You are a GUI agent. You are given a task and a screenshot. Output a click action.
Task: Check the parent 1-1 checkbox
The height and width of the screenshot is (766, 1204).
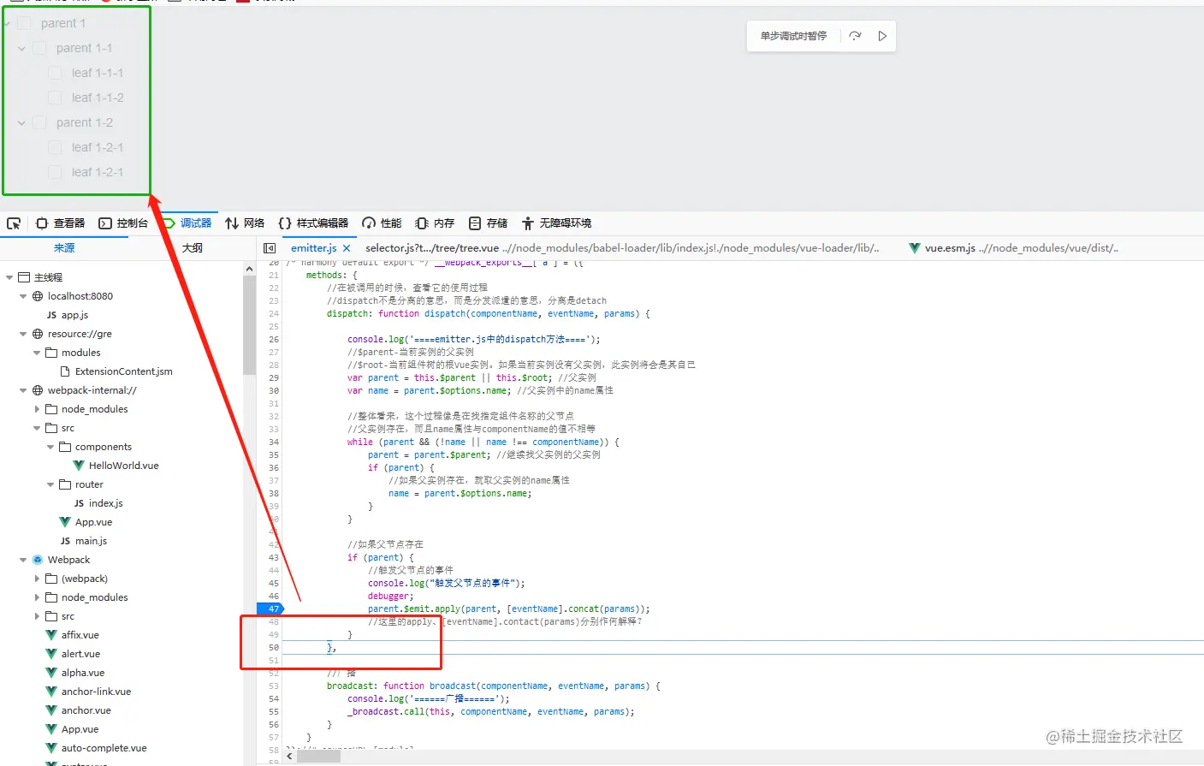click(39, 48)
